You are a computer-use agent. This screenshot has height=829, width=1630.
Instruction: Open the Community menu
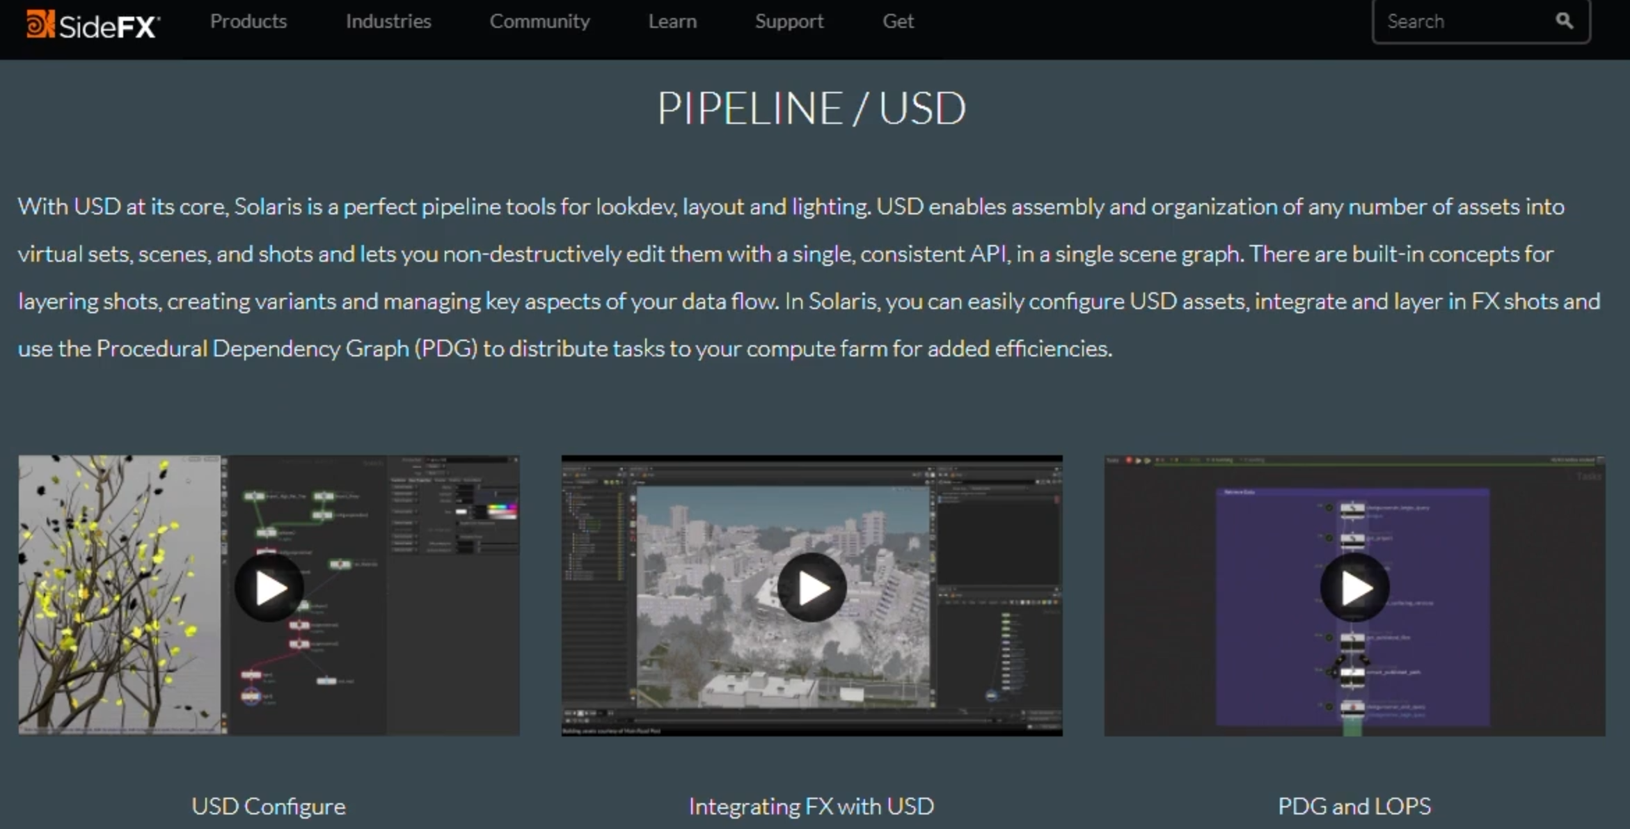point(539,22)
